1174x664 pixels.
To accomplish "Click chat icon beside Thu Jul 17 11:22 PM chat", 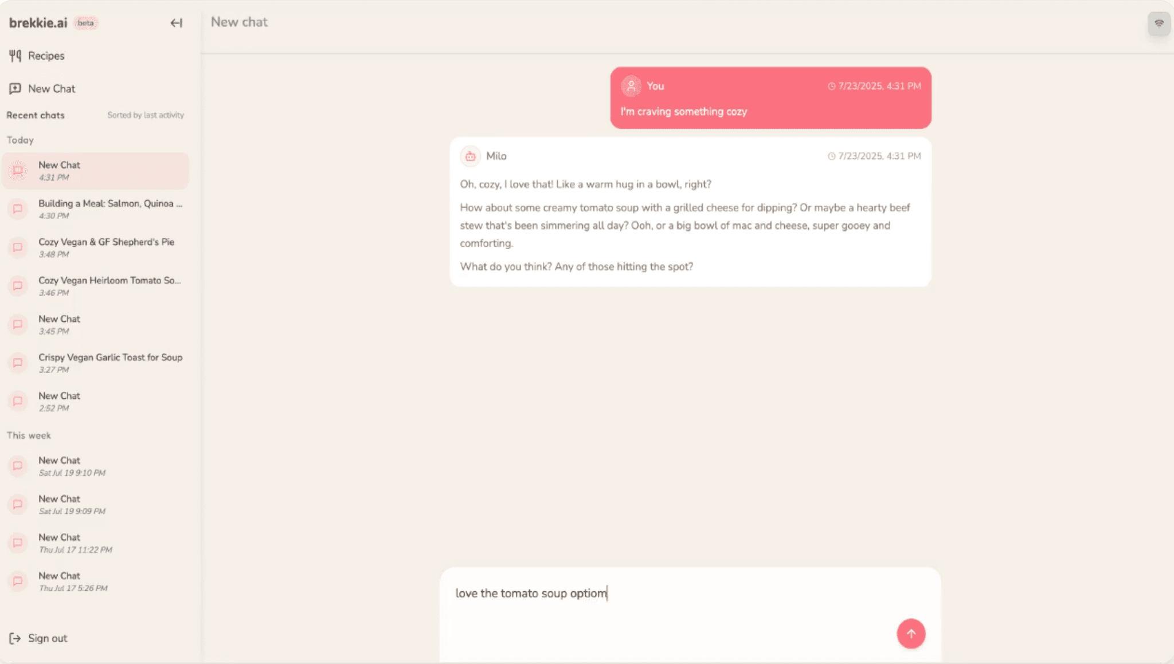I will pyautogui.click(x=18, y=542).
